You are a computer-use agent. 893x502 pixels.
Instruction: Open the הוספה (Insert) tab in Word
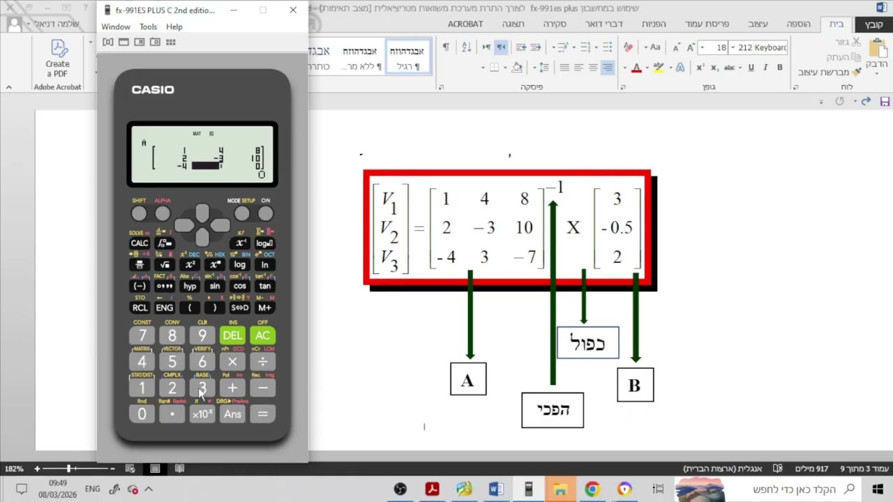[799, 24]
